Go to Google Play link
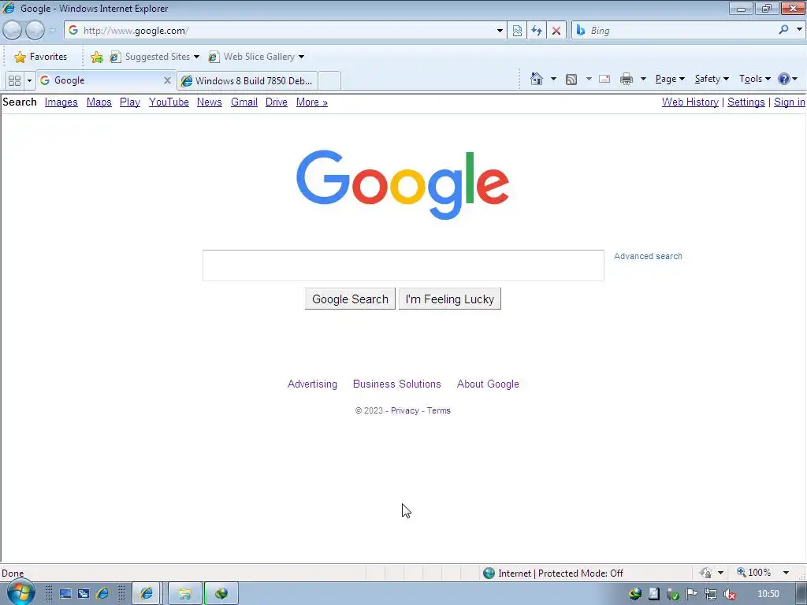Screen dimensions: 807x605 pos(130,102)
